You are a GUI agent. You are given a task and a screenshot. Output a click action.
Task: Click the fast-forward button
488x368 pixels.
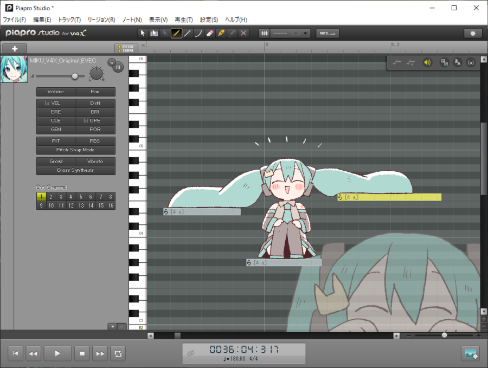click(100, 353)
